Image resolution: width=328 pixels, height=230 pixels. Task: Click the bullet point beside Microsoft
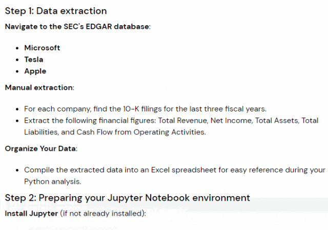[17, 48]
